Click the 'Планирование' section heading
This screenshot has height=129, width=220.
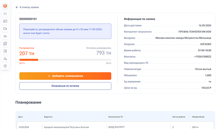[28, 102]
